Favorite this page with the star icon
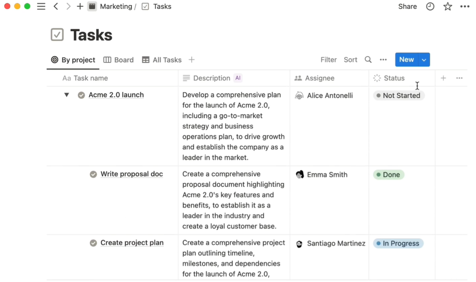Screen dimensions: 476x282 coord(447,6)
